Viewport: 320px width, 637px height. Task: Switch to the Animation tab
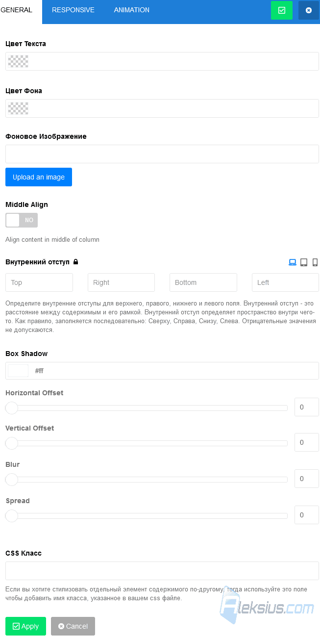132,10
